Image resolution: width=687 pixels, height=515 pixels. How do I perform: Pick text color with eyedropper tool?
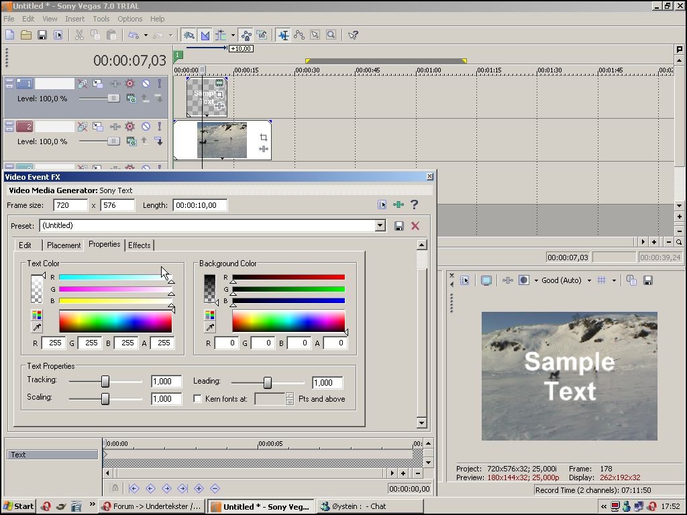coord(37,327)
